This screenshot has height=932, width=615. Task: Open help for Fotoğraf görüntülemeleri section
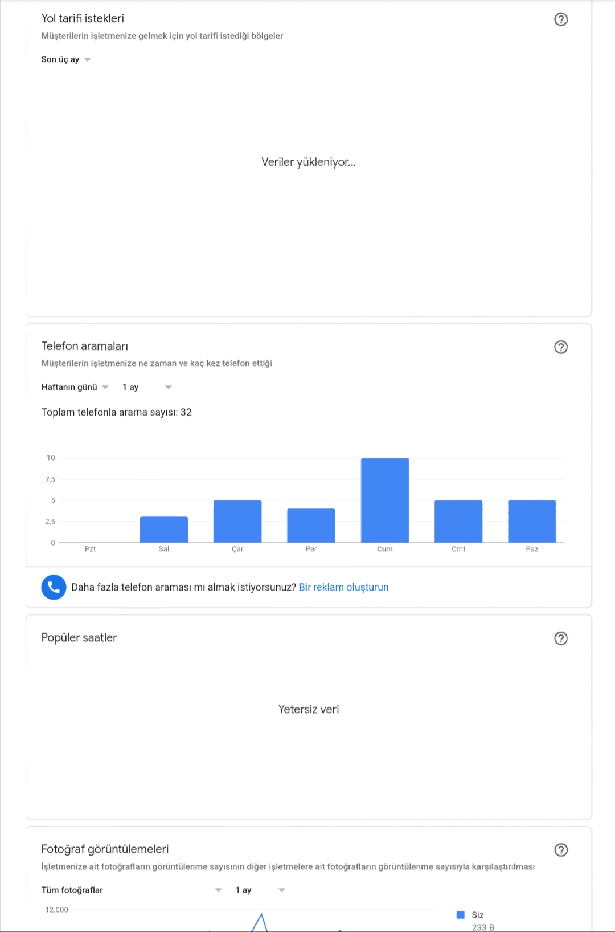tap(561, 850)
